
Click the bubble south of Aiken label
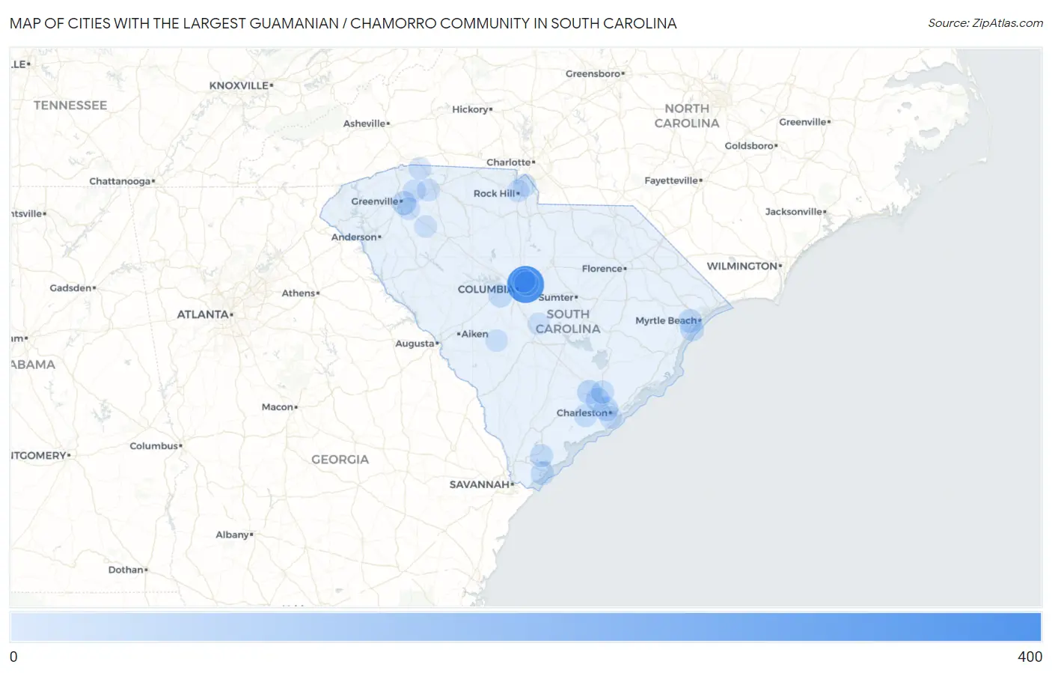point(496,341)
